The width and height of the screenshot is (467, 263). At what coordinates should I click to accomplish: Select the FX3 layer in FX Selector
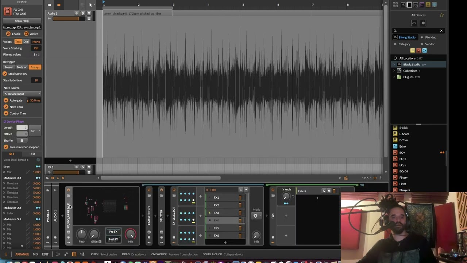pyautogui.click(x=225, y=213)
